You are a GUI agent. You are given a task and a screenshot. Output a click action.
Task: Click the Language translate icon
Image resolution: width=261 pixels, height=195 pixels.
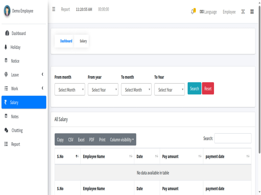pos(201,12)
